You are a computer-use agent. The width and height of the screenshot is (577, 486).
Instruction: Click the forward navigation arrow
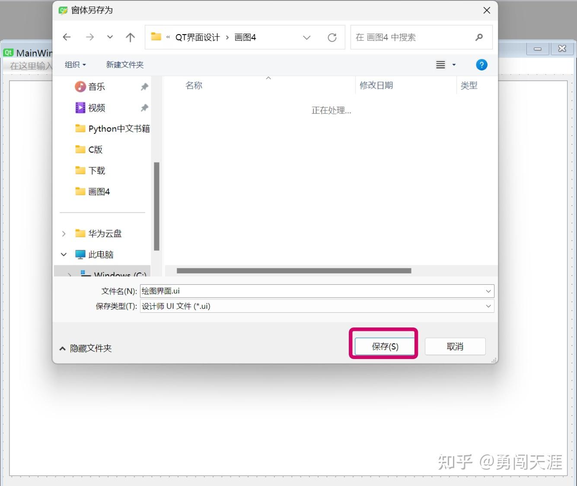pyautogui.click(x=90, y=37)
